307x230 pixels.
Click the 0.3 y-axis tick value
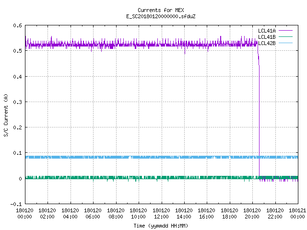click(x=17, y=102)
